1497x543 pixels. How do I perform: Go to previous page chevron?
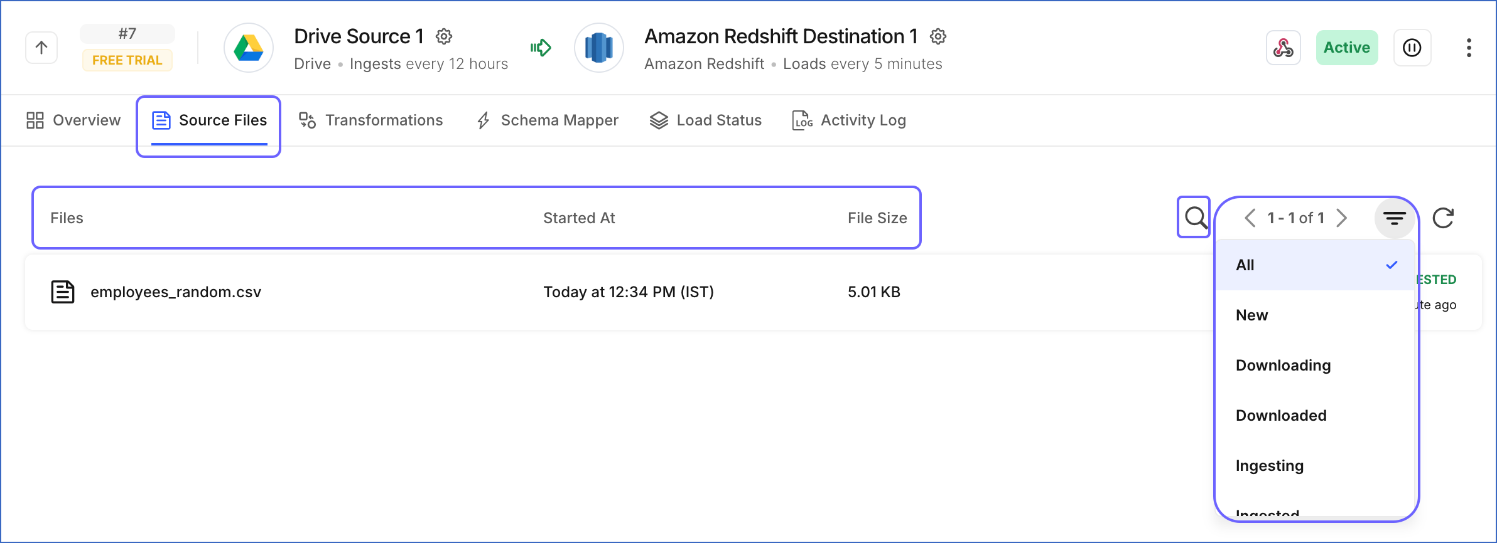[x=1250, y=218]
